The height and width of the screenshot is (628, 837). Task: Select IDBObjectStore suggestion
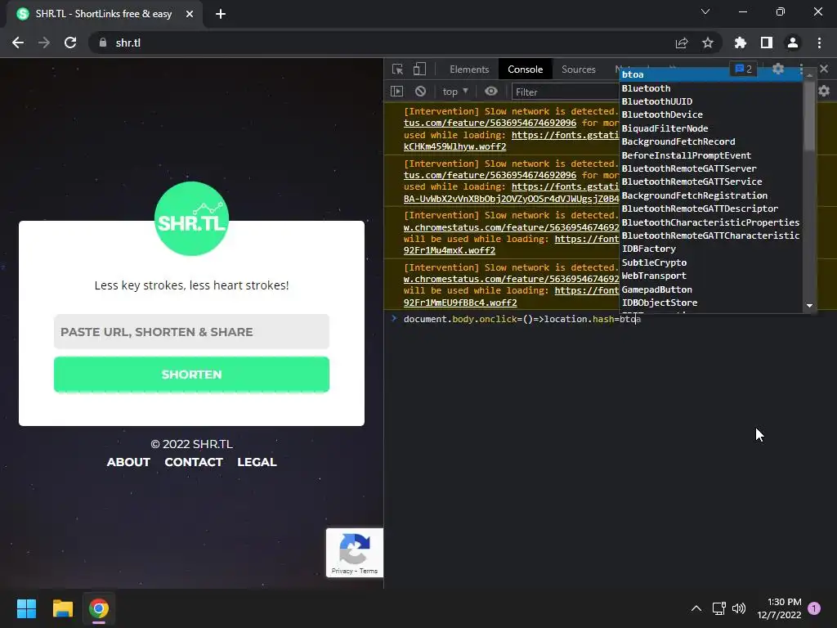(x=710, y=303)
